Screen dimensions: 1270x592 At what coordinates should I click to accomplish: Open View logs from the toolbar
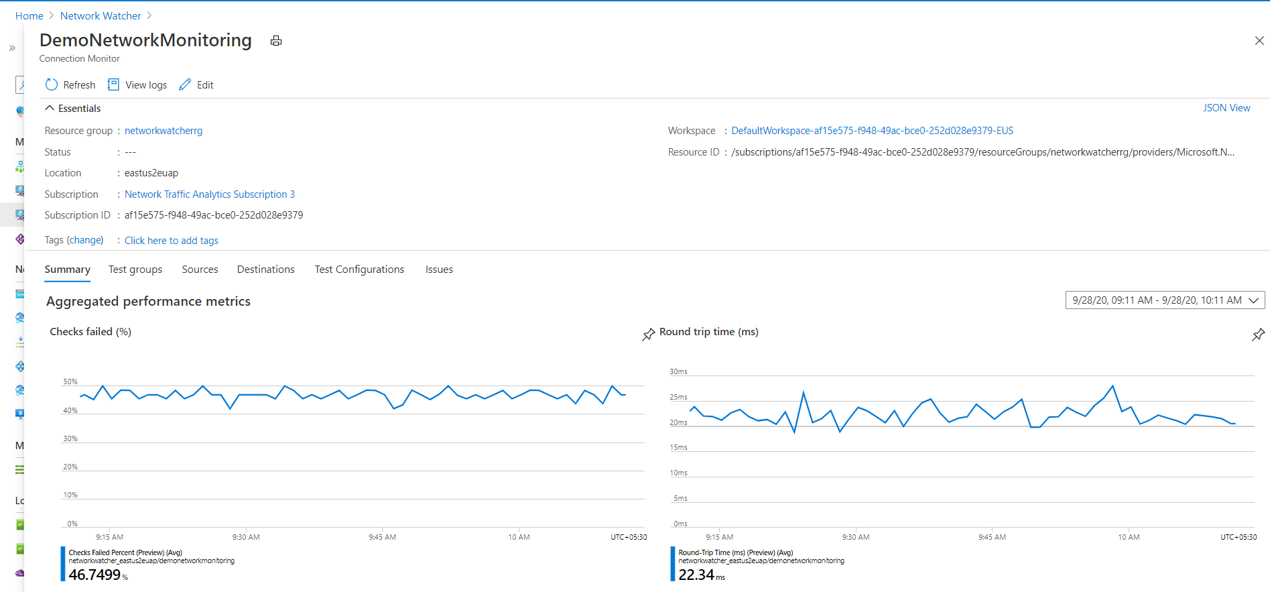(x=137, y=85)
